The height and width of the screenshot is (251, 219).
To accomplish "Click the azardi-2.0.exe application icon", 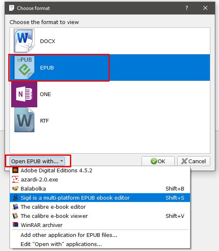I will pos(15,179).
